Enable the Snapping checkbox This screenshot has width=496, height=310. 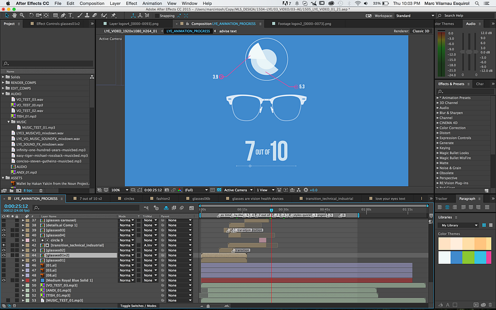pyautogui.click(x=157, y=16)
